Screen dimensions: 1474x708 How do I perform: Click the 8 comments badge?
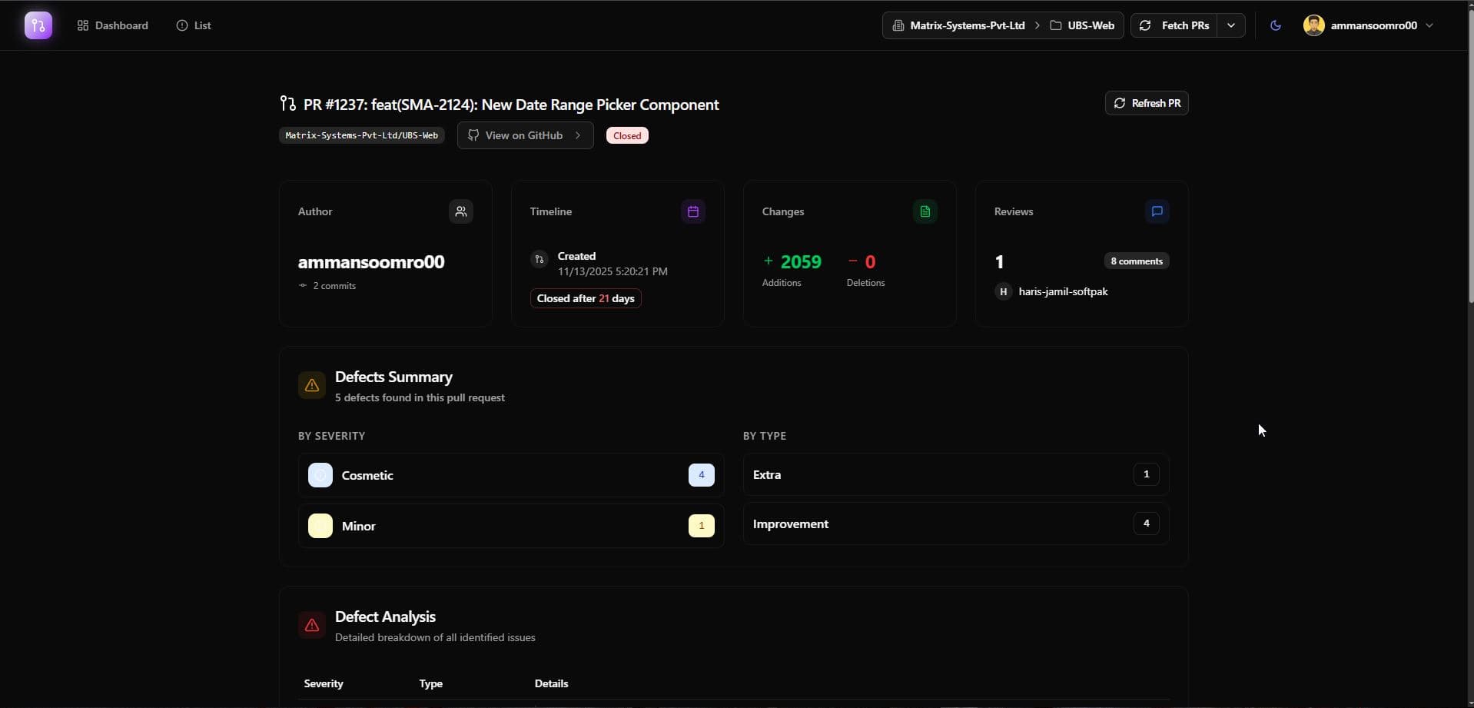coord(1137,261)
